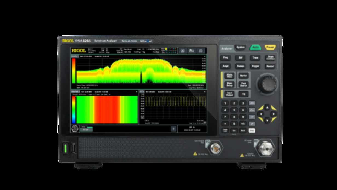Open the function menu gear icon on screen
The image size is (337, 190).
pos(75,128)
